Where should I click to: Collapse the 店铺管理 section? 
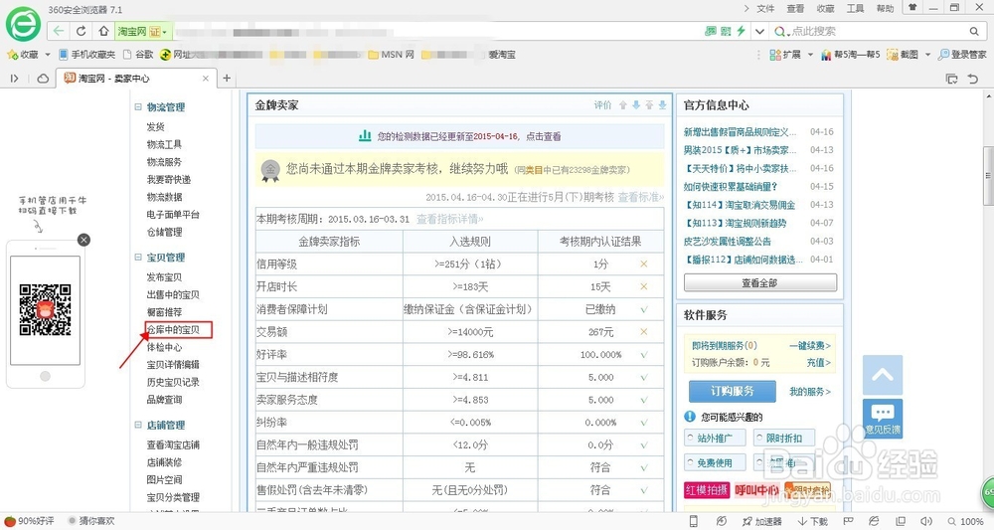tap(137, 425)
